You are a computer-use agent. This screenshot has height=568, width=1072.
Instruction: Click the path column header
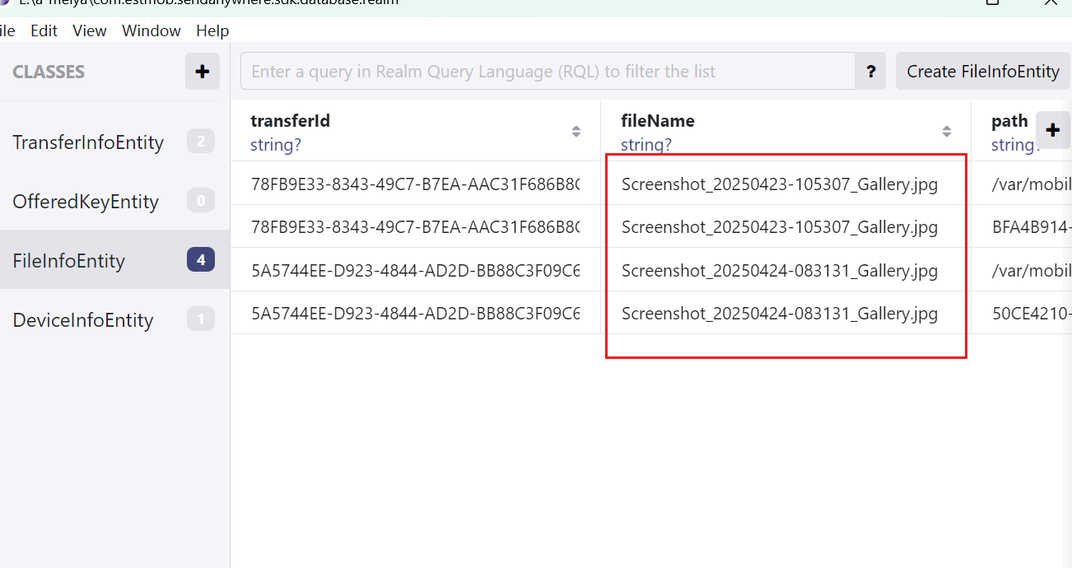coord(1009,122)
